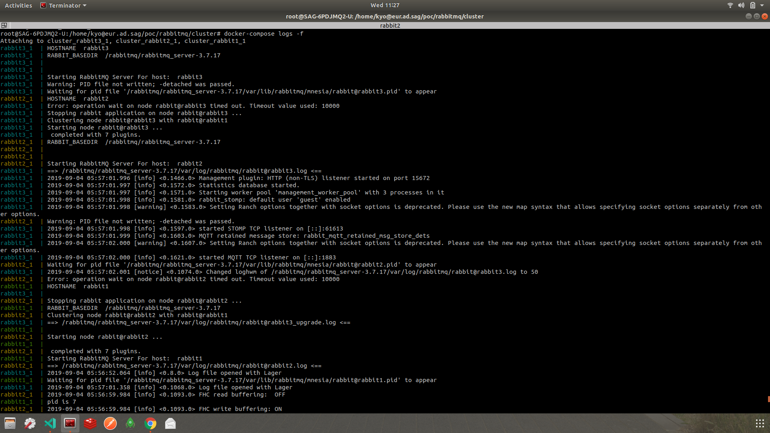This screenshot has width=770, height=433.
Task: Maximize the Terminator window
Action: [756, 16]
